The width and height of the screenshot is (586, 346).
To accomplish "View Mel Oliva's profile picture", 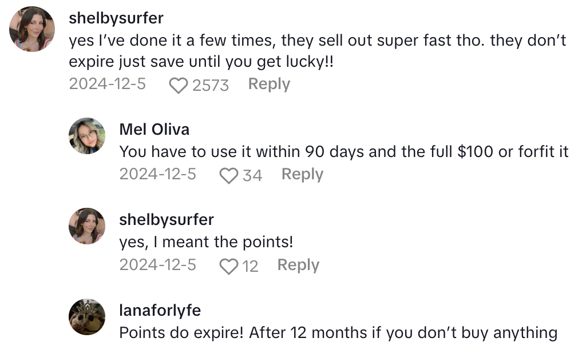I will pos(87,136).
